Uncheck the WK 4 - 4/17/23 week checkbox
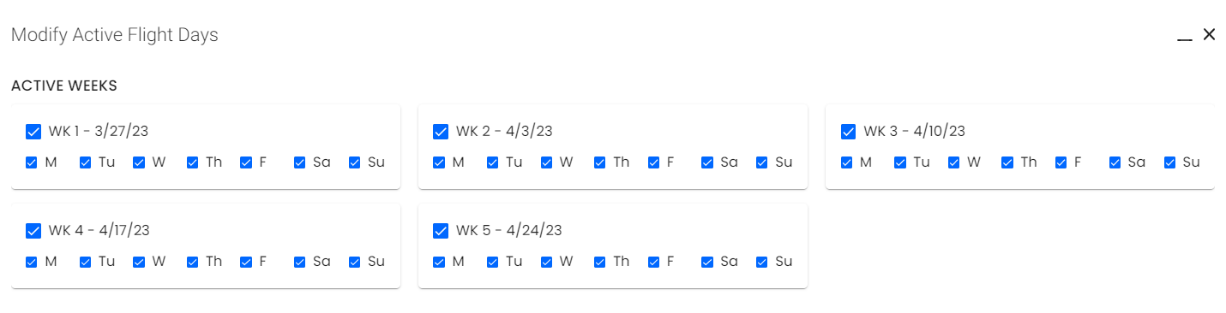The width and height of the screenshot is (1226, 313). coord(33,230)
